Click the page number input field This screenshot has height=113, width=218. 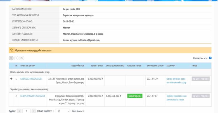(x=27, y=111)
